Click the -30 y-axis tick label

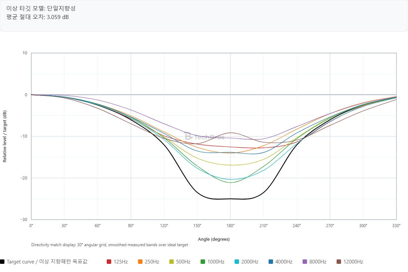pos(24,220)
